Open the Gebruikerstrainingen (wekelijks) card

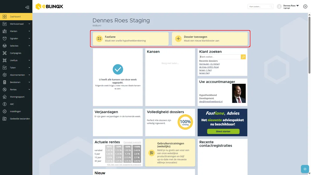[170, 153]
